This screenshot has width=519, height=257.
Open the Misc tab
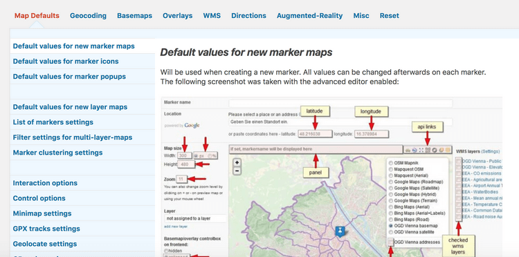[361, 15]
